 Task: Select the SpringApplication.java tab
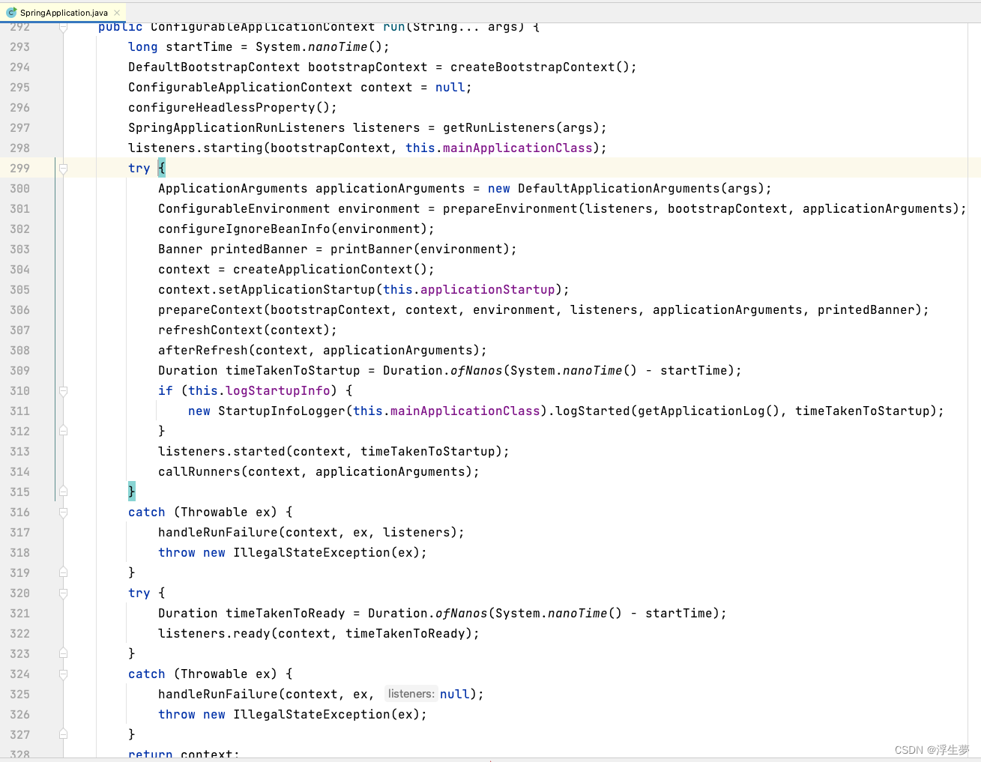(64, 12)
